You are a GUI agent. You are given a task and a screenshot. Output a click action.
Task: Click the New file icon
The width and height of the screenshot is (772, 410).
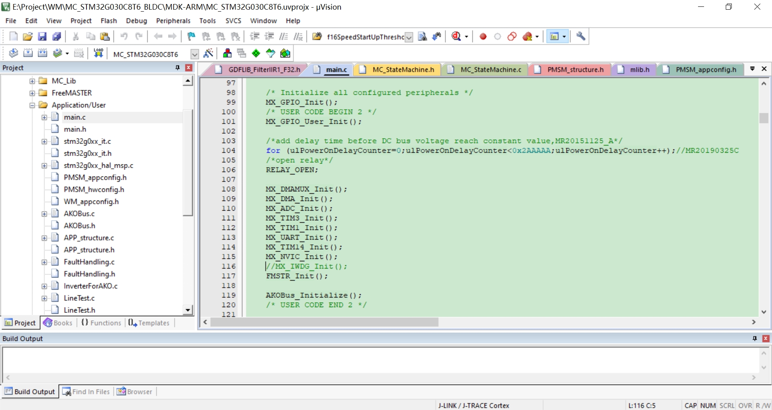coord(13,37)
